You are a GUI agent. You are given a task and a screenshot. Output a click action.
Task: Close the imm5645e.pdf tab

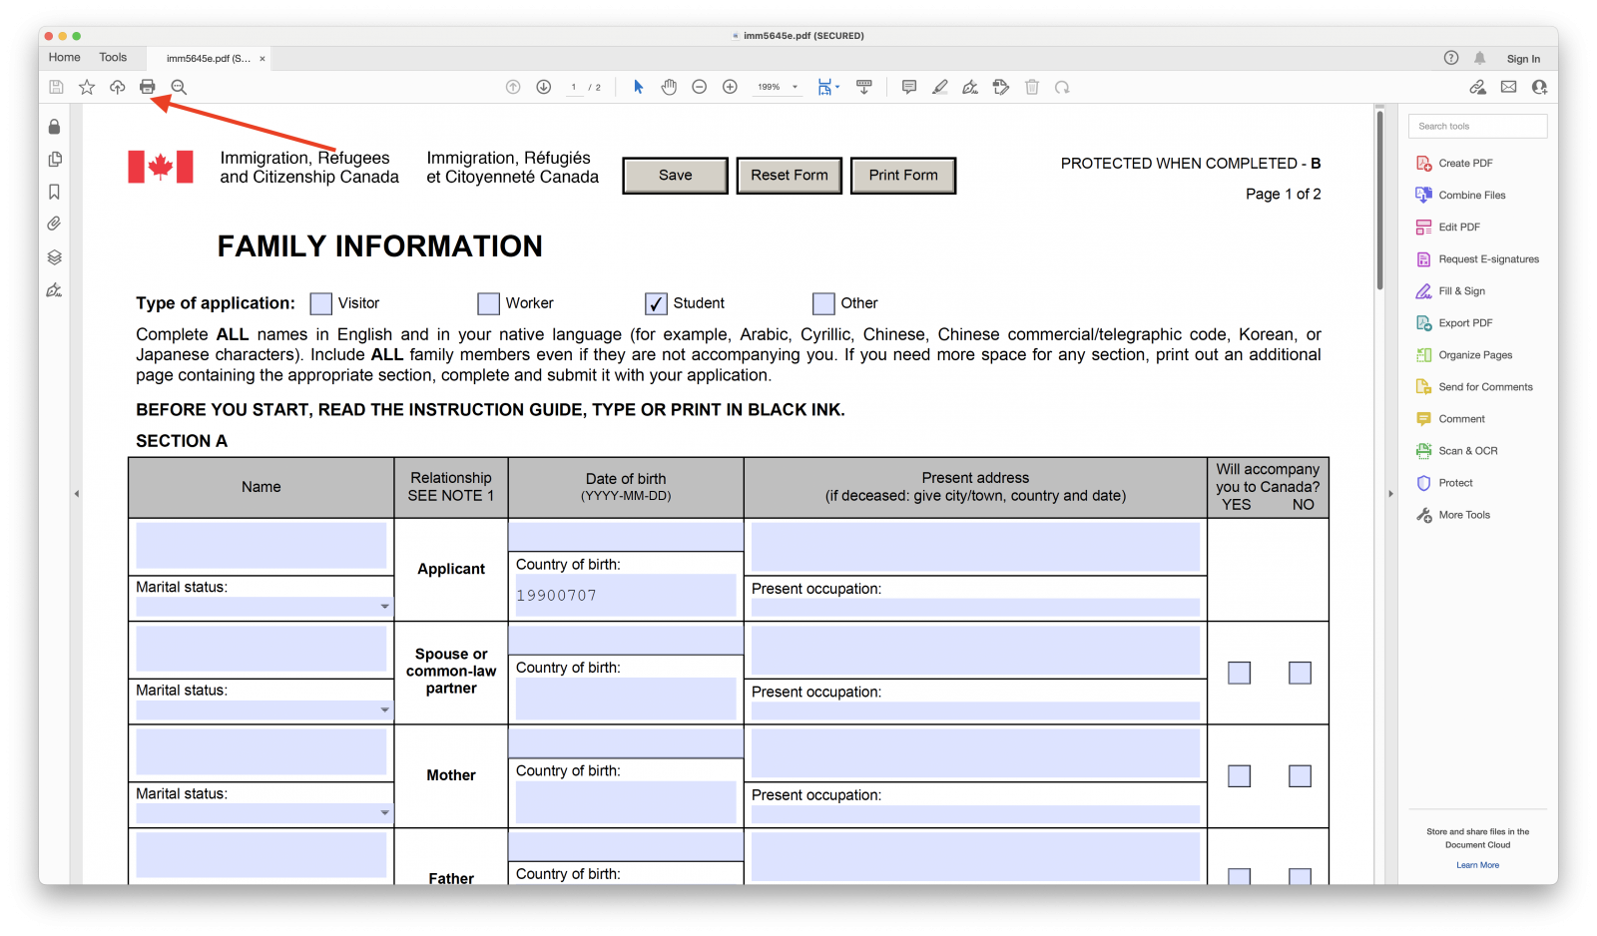pos(263,59)
